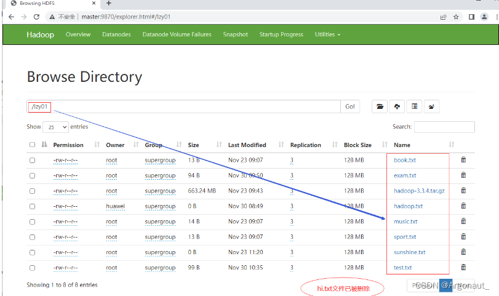
Task: Share this page icon in address bar
Action: pos(443,17)
